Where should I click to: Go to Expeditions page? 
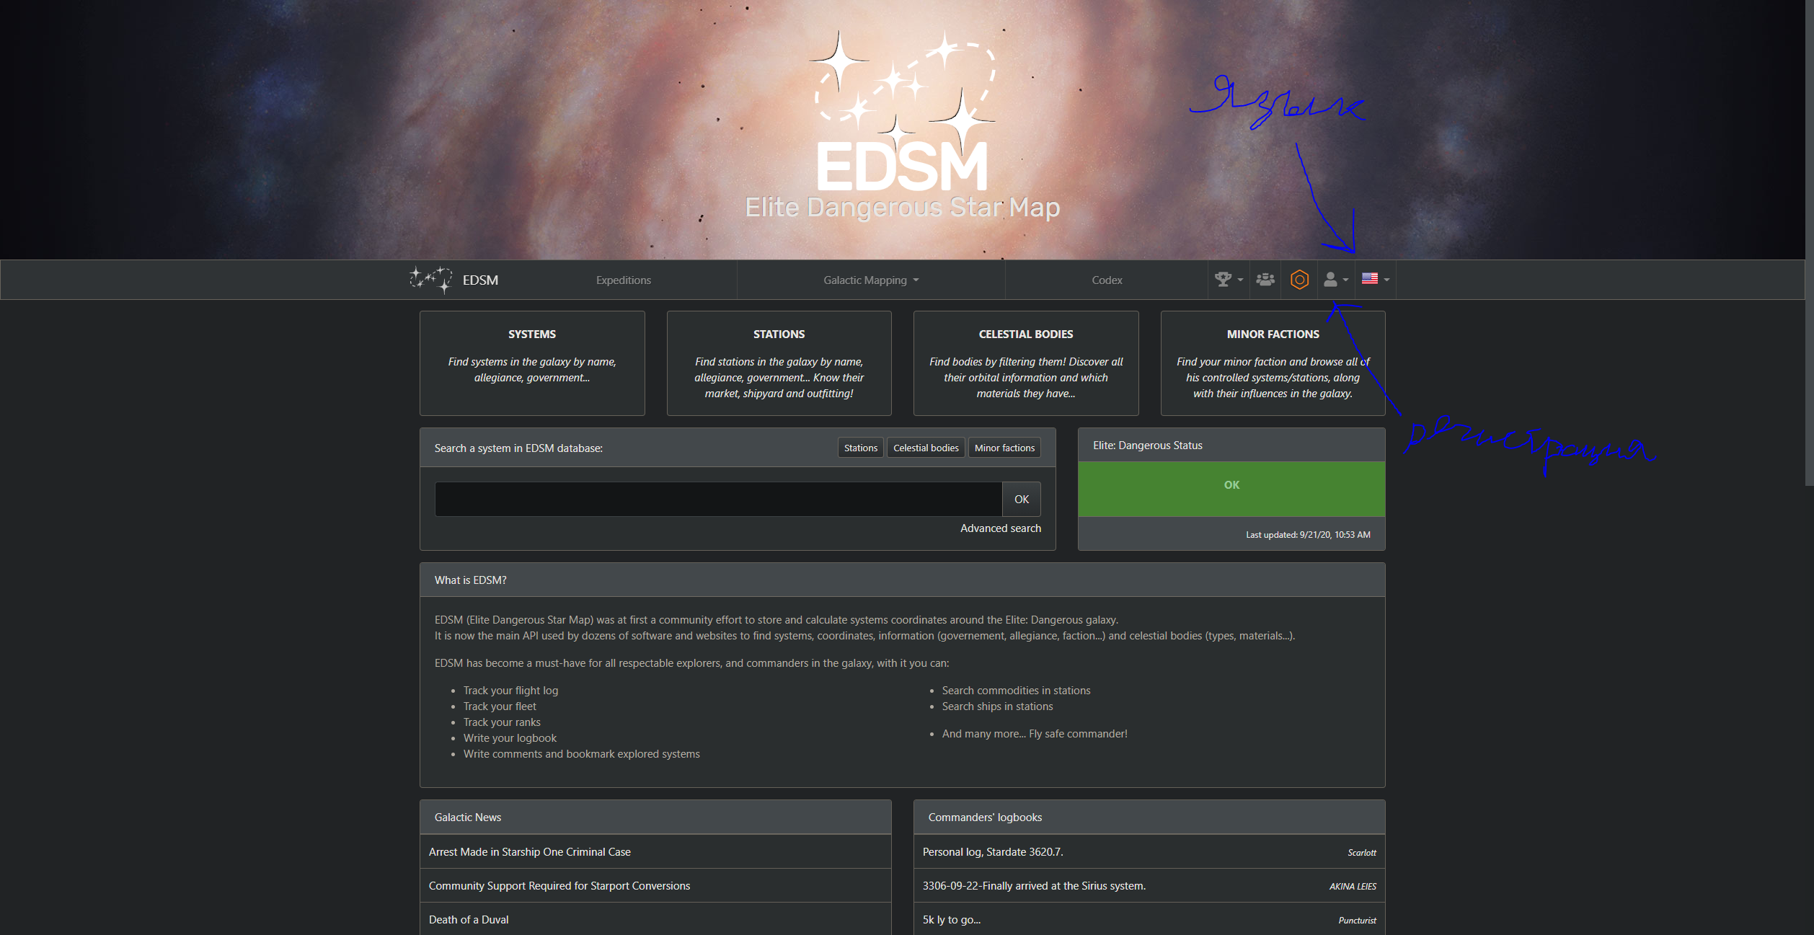(x=623, y=280)
